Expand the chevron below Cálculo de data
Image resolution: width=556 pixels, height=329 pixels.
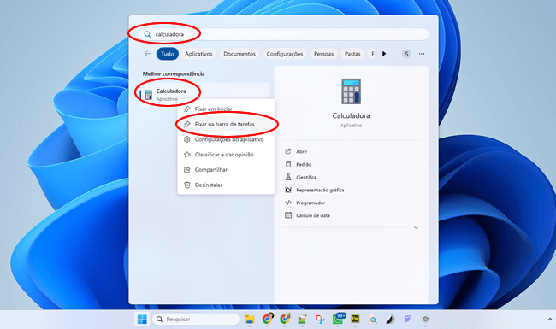[416, 227]
